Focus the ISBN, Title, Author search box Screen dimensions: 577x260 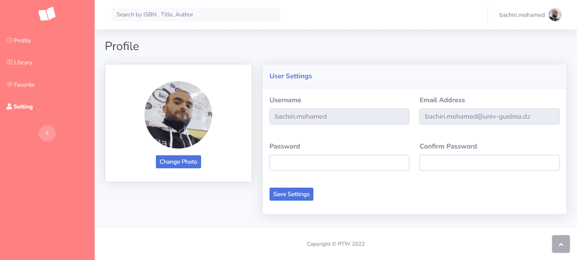[196, 15]
